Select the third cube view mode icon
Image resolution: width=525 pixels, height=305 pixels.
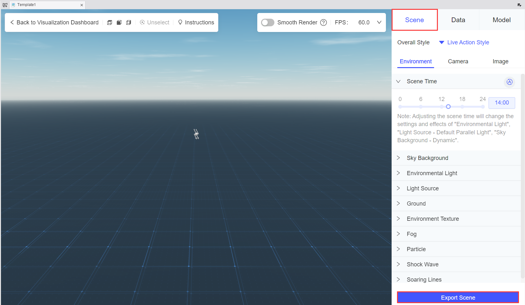(x=129, y=22)
